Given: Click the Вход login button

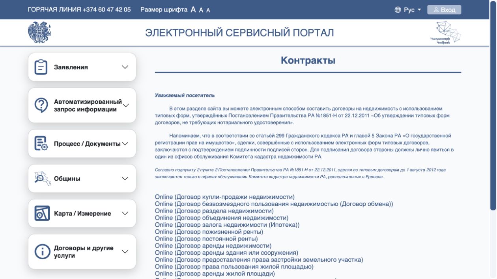Looking at the screenshot, I should pyautogui.click(x=444, y=10).
